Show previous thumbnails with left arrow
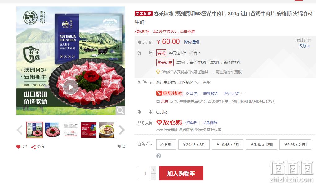 click(20, 130)
